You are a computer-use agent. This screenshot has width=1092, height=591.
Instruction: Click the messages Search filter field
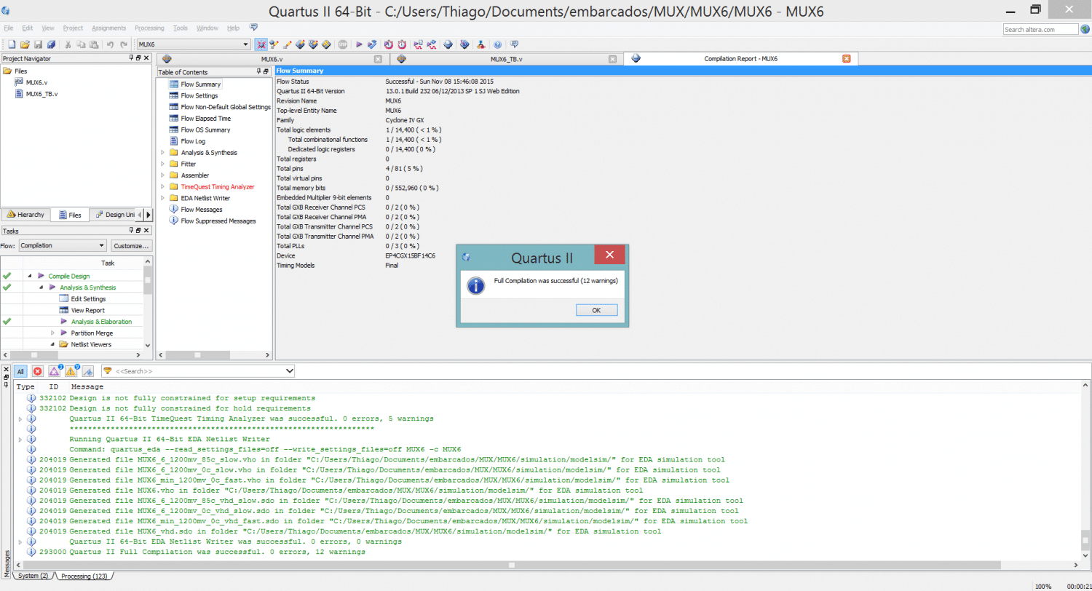(x=198, y=371)
